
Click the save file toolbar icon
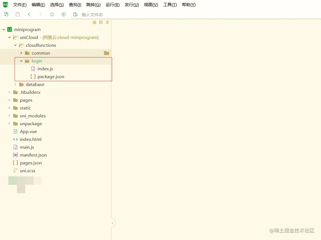click(x=18, y=14)
